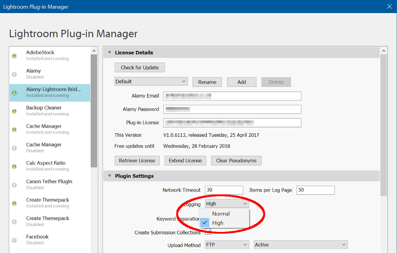The height and width of the screenshot is (253, 397).
Task: Open the Active mode dropdown
Action: [x=301, y=245]
